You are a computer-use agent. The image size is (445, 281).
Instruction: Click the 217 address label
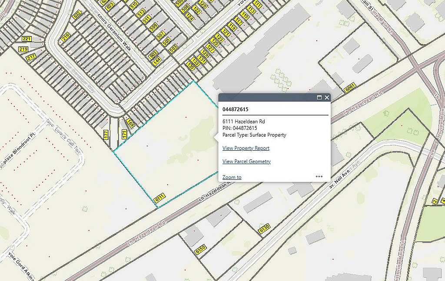pos(31,57)
